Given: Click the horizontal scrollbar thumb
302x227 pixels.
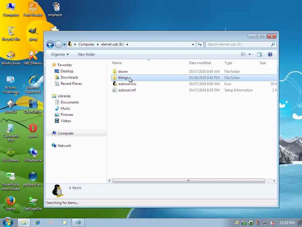Looking at the screenshot, I should click(x=188, y=181).
